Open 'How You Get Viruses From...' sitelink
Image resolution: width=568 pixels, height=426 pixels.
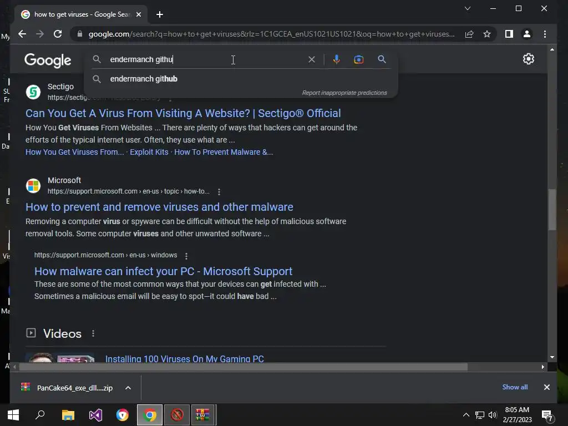[x=75, y=152]
